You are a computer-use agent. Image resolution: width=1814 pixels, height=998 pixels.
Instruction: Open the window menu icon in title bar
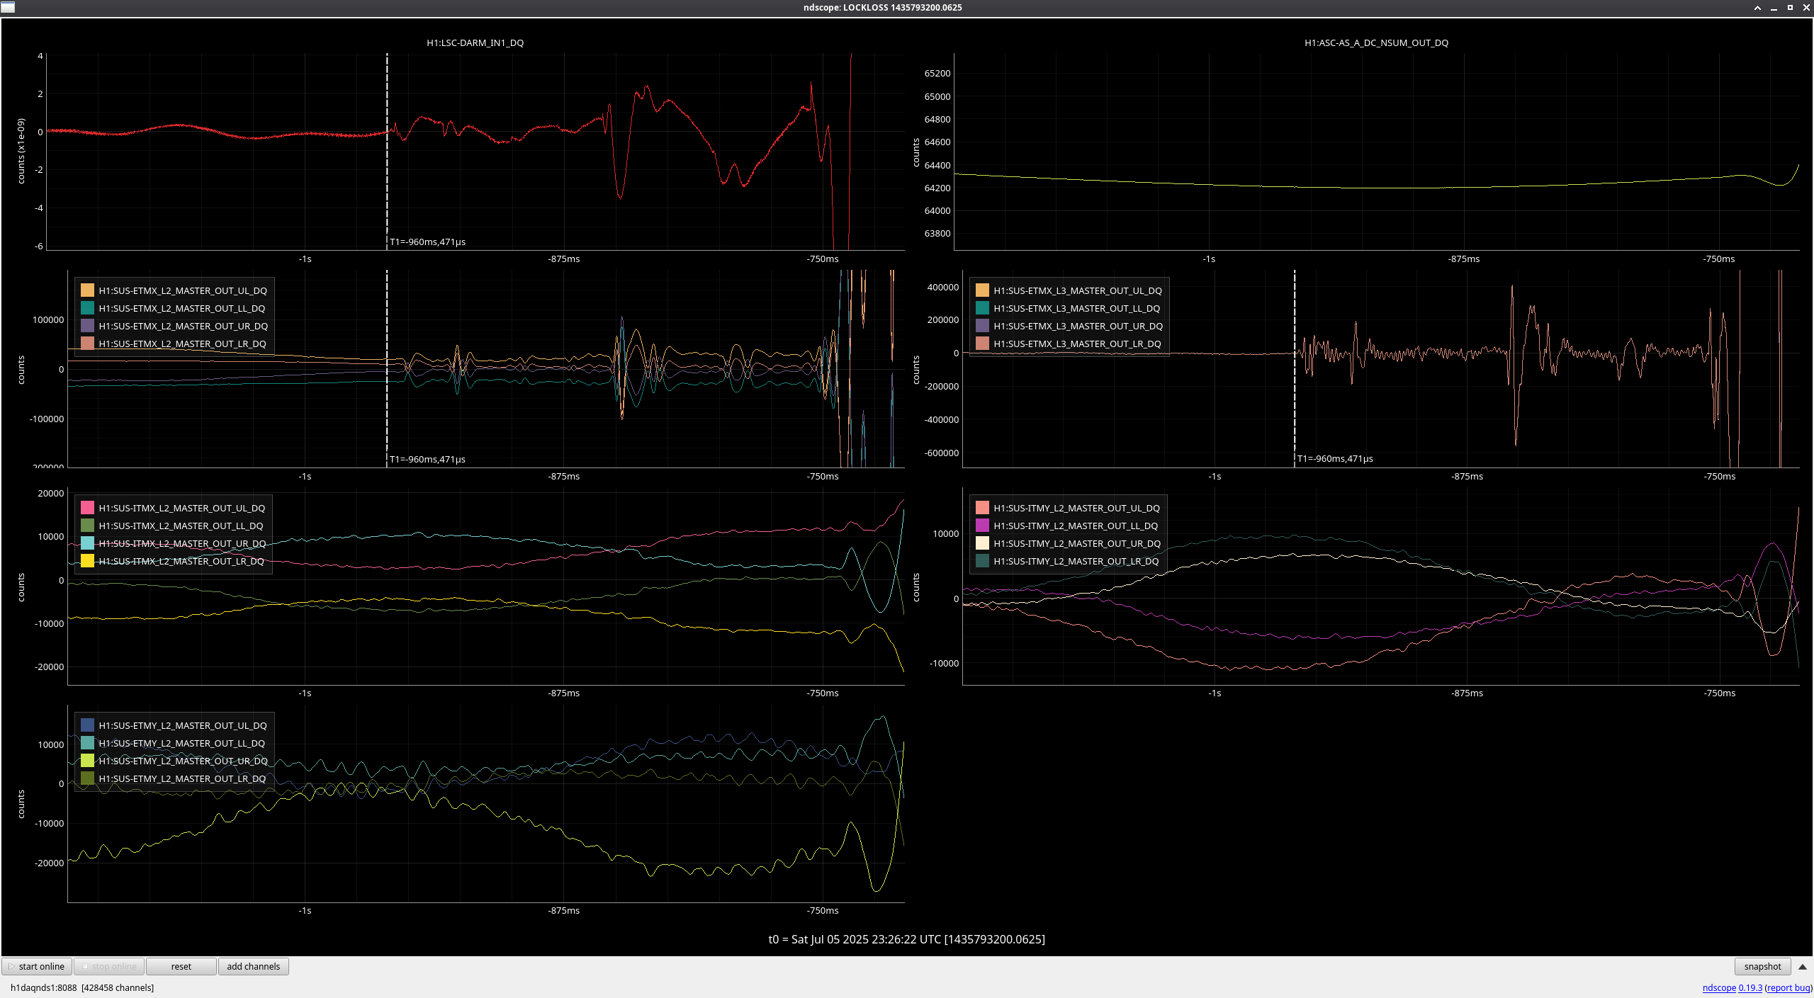7,7
